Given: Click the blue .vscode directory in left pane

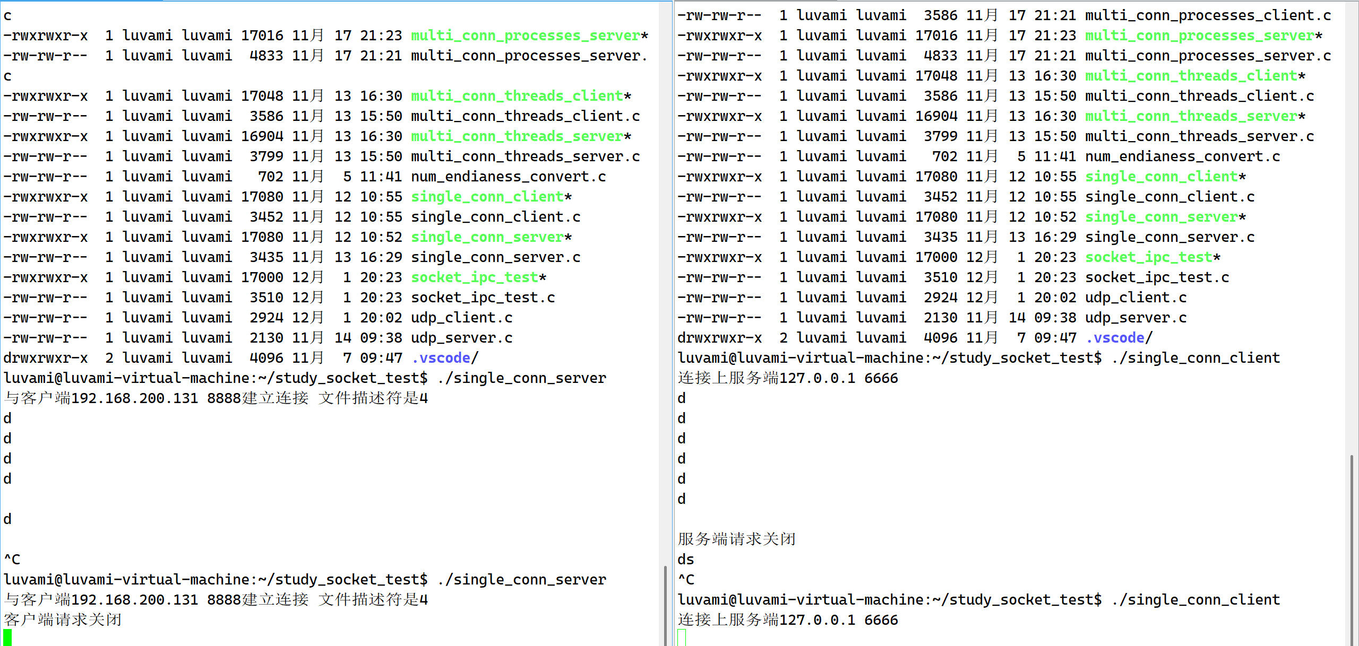Looking at the screenshot, I should tap(441, 358).
